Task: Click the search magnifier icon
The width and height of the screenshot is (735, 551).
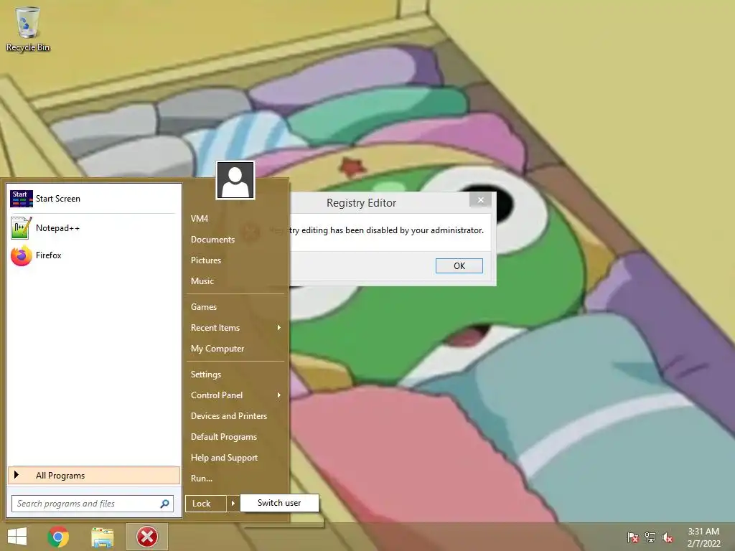Action: point(164,504)
